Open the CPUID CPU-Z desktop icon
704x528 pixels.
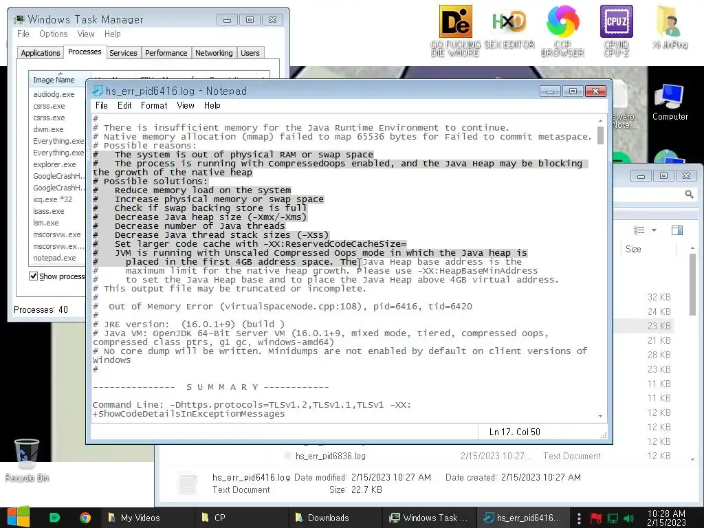617,21
